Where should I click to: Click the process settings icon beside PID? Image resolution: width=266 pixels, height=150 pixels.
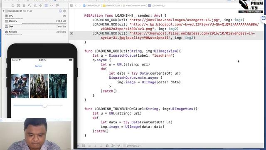pyautogui.click(x=64, y=11)
